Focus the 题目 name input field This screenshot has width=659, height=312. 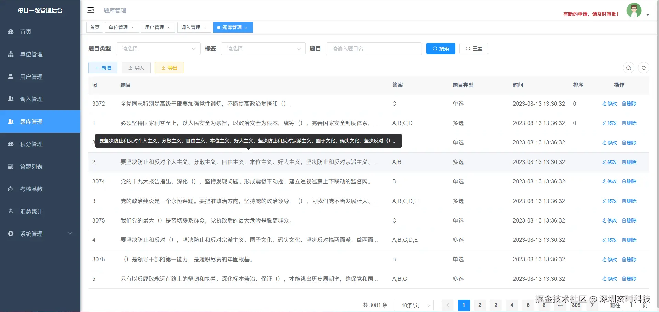pyautogui.click(x=374, y=49)
